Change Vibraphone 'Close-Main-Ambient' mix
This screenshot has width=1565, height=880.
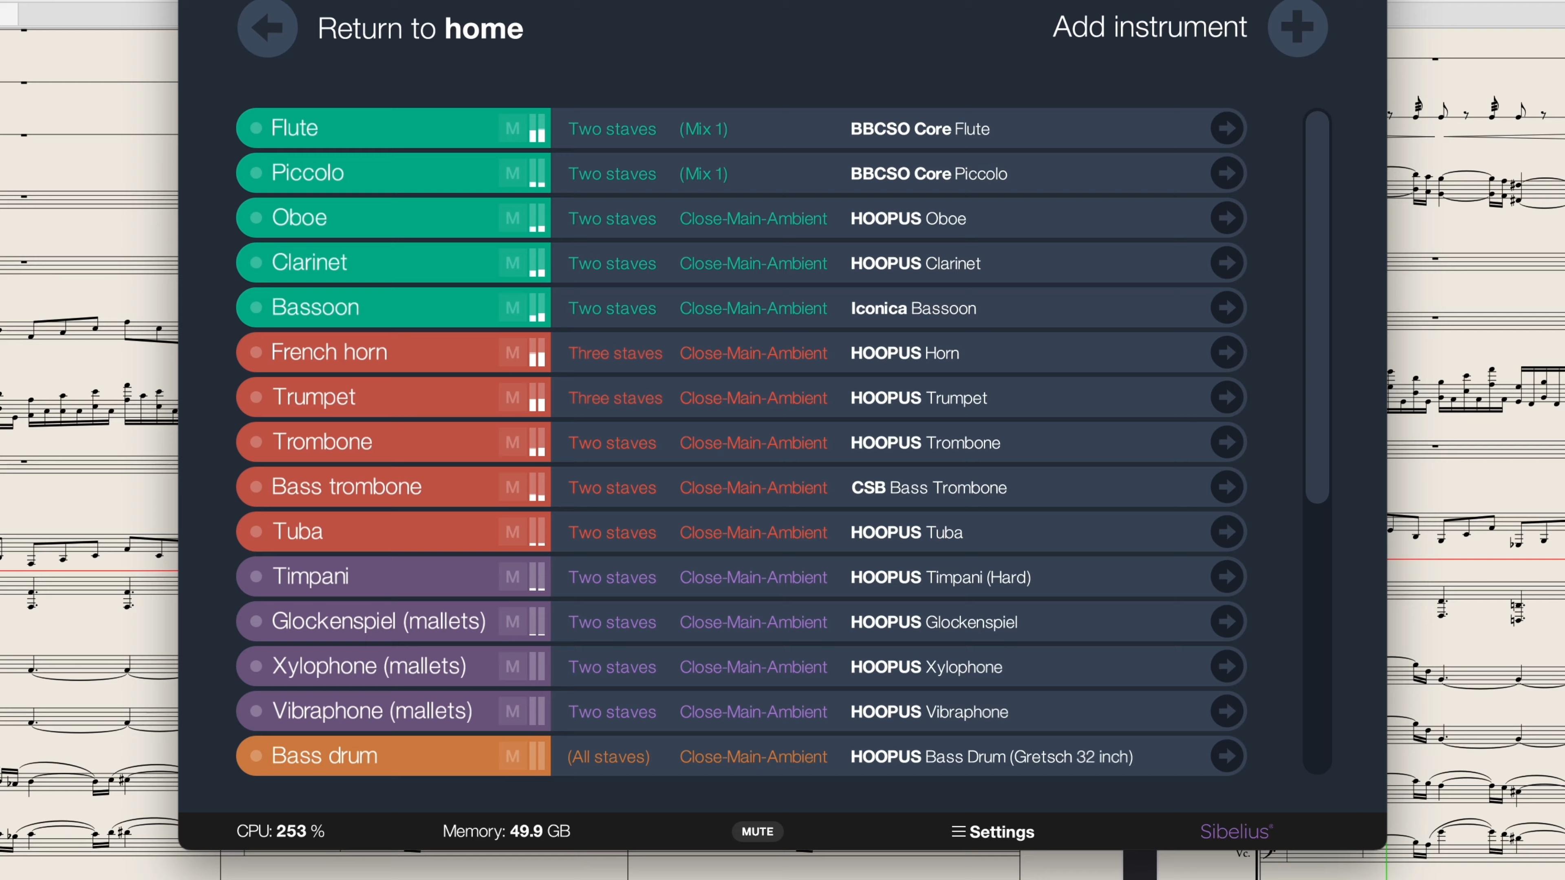click(x=753, y=712)
